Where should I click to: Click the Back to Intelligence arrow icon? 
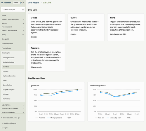pyautogui.click(x=2, y=123)
